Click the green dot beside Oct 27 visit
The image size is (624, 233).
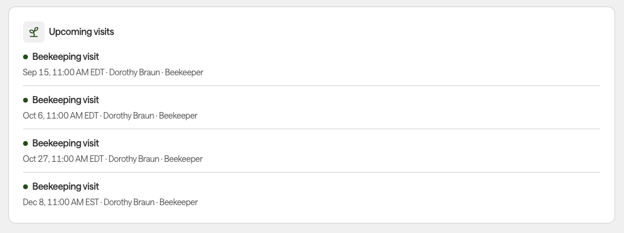click(x=25, y=143)
